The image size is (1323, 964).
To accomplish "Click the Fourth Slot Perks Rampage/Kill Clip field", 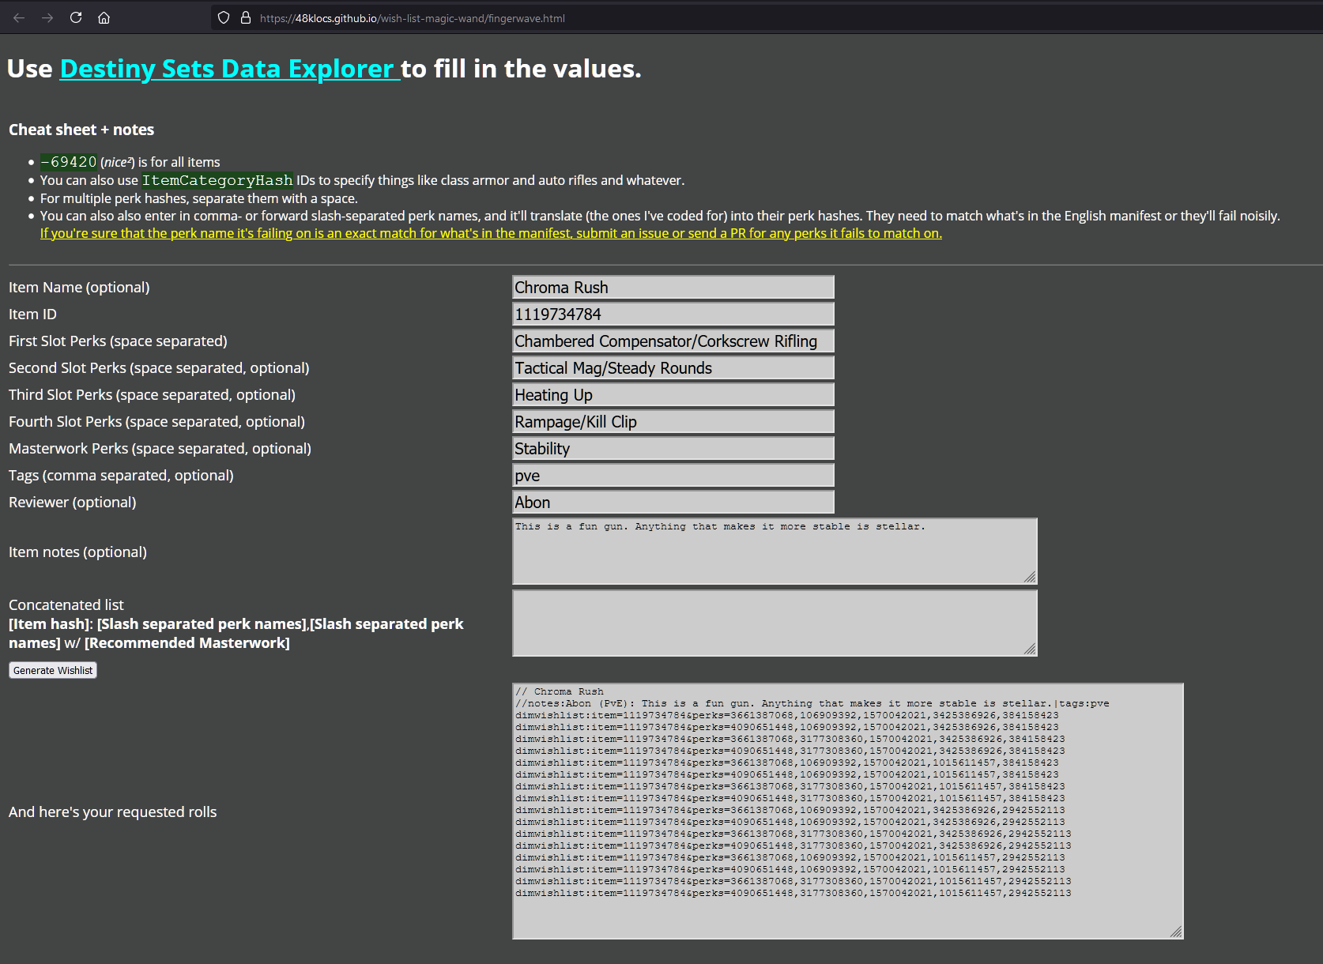I will (x=673, y=422).
